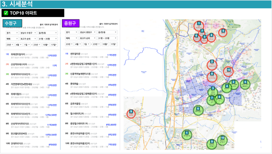The height and width of the screenshot is (154, 272).
Task: Select red map marker number 3
Action: 204,39
